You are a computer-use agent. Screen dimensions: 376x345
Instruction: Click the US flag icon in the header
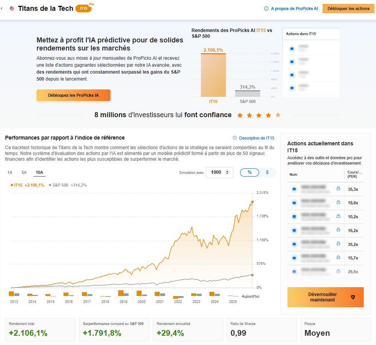pyautogui.click(x=12, y=8)
